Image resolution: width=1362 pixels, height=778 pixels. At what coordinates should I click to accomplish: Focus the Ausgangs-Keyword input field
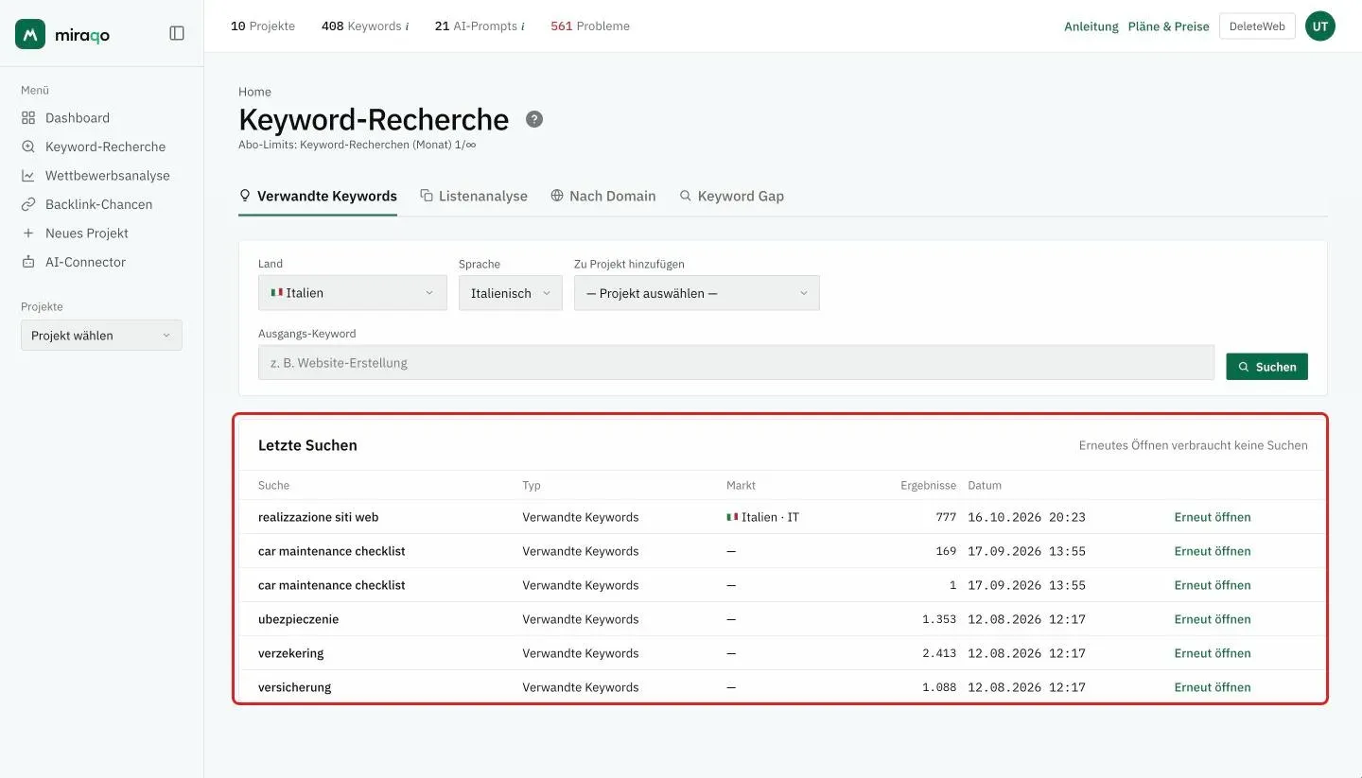point(736,362)
